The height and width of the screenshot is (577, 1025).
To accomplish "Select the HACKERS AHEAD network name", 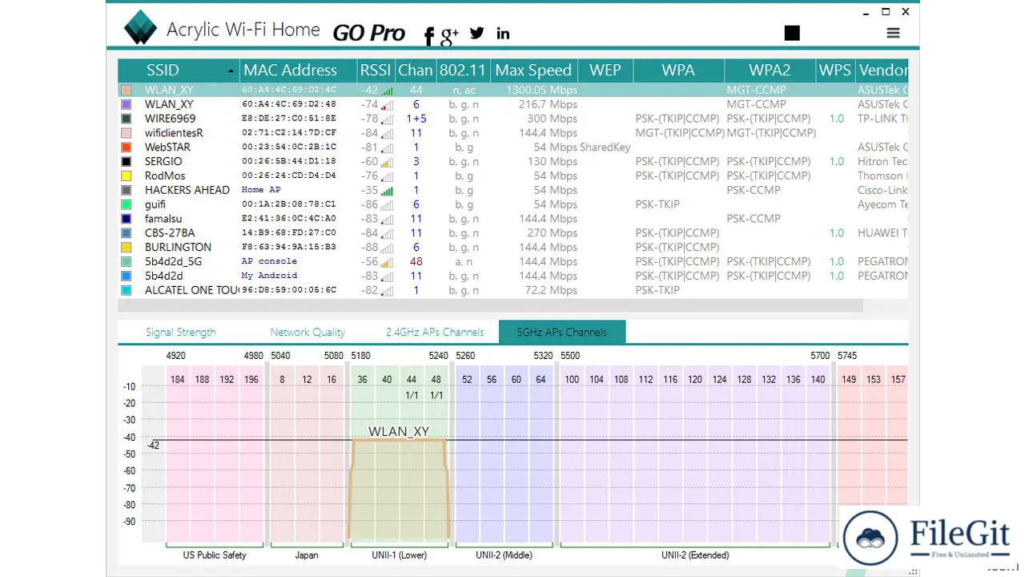I will point(187,190).
